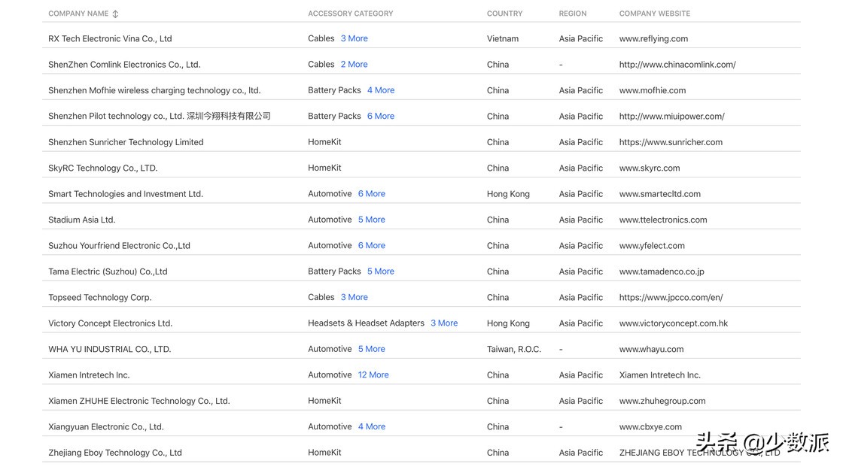Click the Country column header

pos(504,14)
